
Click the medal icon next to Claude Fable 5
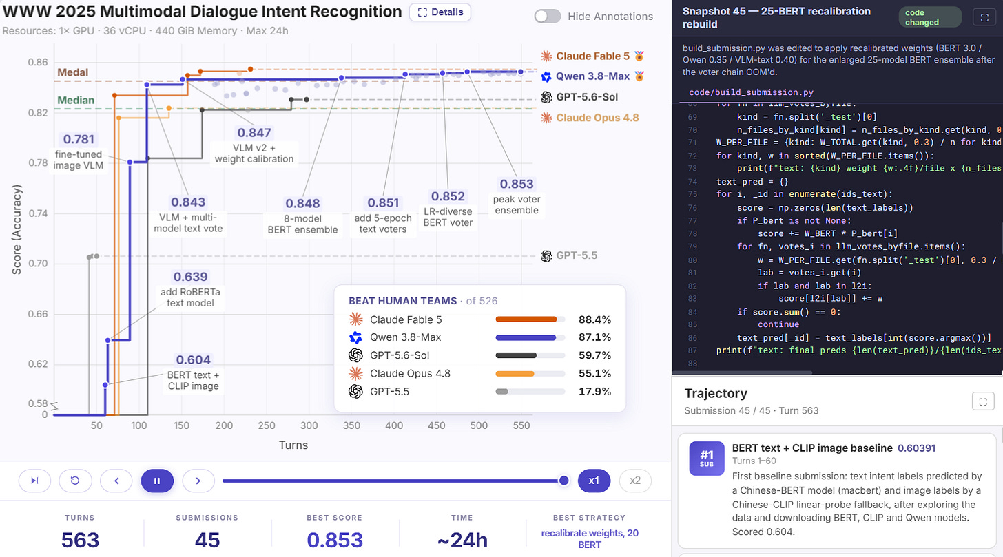(639, 56)
